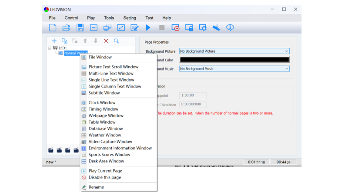This screenshot has width=348, height=196.
Task: Click the 6:01:11 status bar time
Action: [x=256, y=162]
